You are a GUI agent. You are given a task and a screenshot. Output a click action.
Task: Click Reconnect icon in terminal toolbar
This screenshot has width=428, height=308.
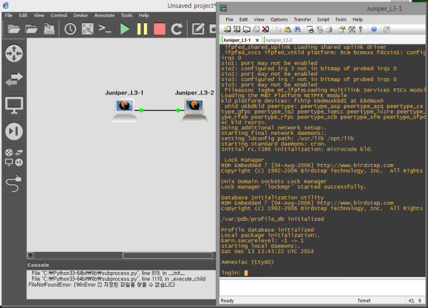click(x=255, y=29)
